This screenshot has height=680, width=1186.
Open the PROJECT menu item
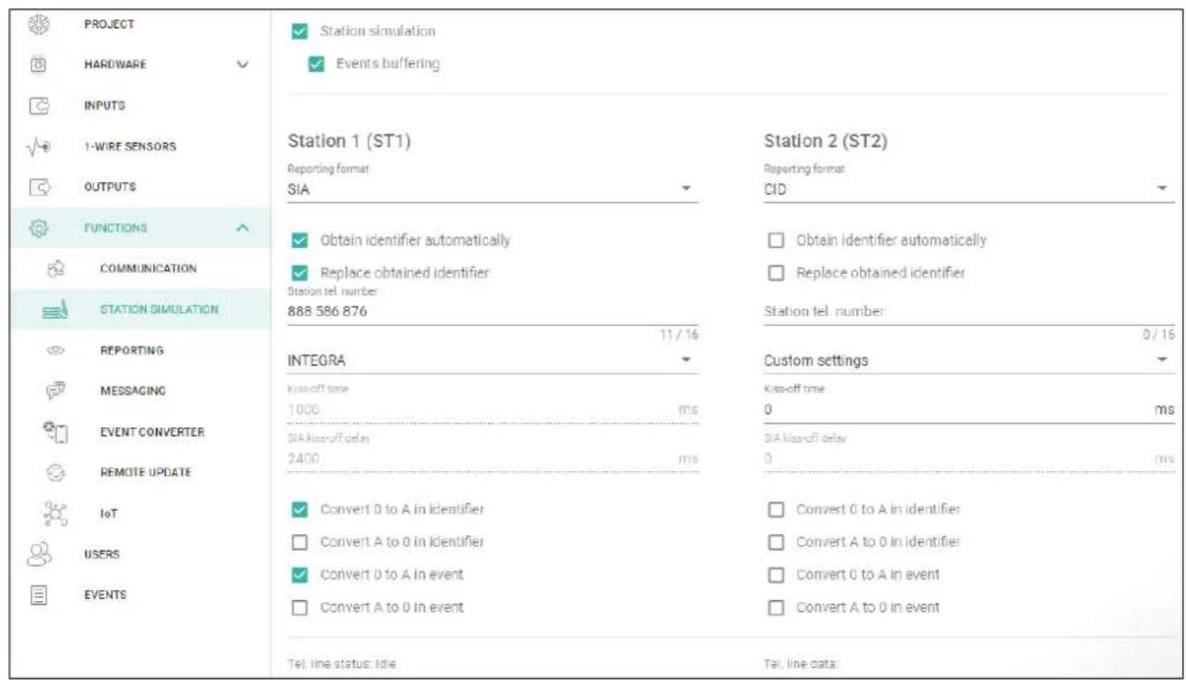pyautogui.click(x=109, y=24)
